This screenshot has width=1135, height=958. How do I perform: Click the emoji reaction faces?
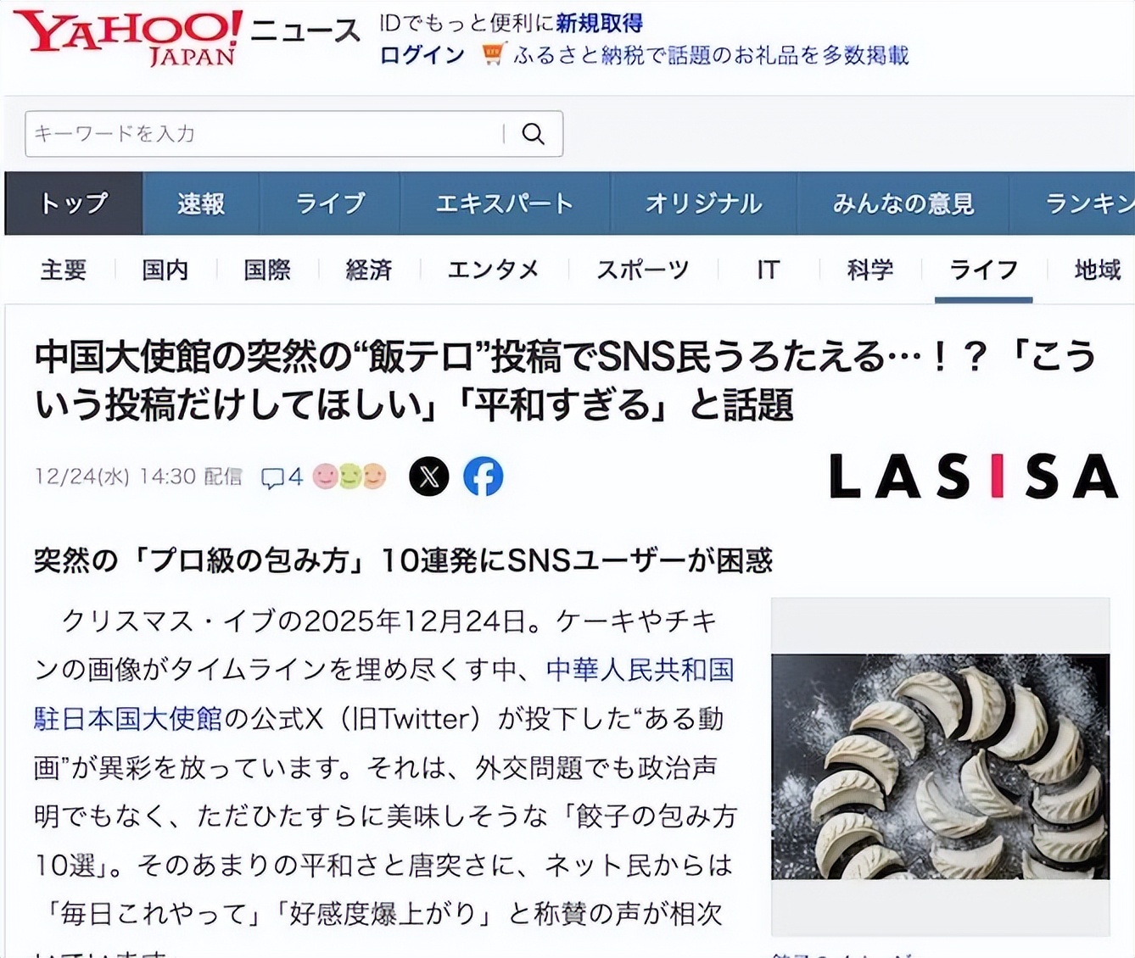349,476
